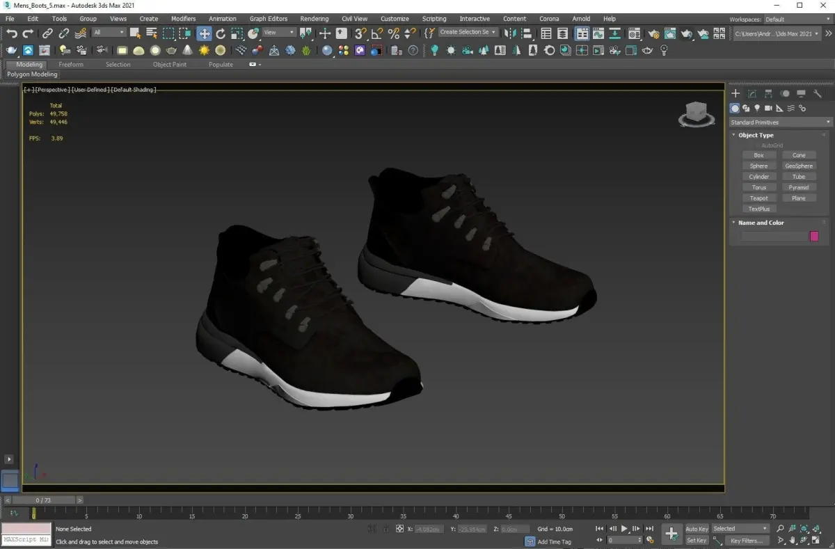
Task: Open the selection filter 'All' dropdown
Action: point(109,33)
